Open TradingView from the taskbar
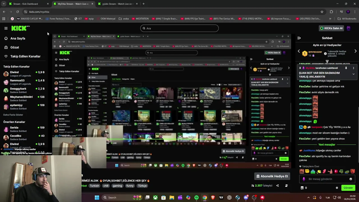 (x=221, y=198)
